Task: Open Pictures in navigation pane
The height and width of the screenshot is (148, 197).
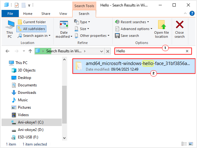Action: 21,107
